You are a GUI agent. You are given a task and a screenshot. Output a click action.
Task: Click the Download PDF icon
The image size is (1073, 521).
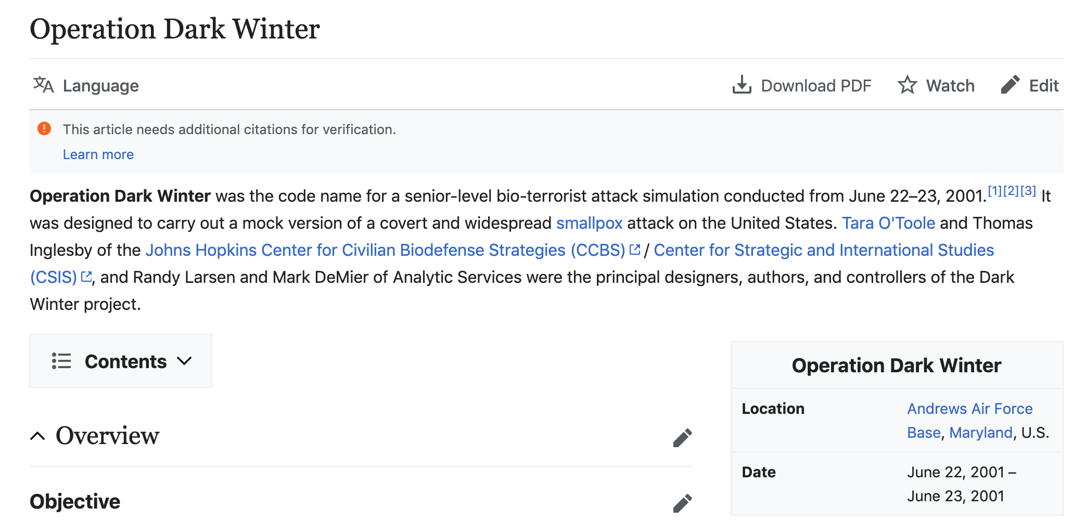[742, 85]
